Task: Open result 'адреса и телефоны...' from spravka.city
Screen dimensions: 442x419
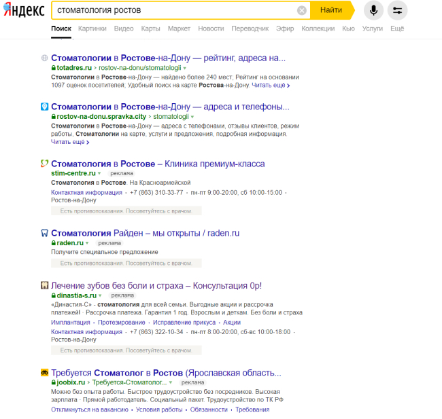Action: 170,107
